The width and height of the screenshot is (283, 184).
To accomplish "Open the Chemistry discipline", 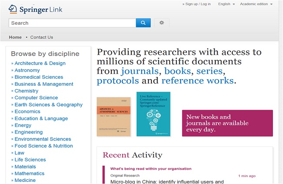I will (27, 91).
